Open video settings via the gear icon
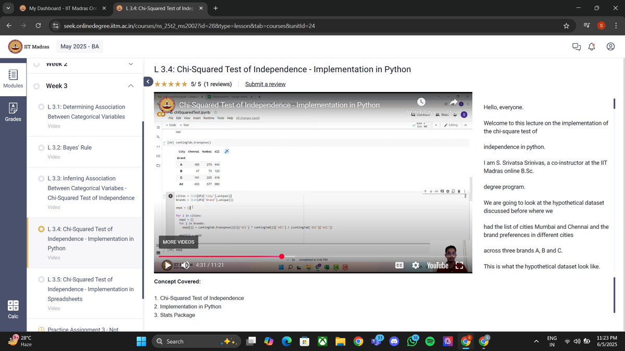The height and width of the screenshot is (351, 625). click(x=416, y=265)
